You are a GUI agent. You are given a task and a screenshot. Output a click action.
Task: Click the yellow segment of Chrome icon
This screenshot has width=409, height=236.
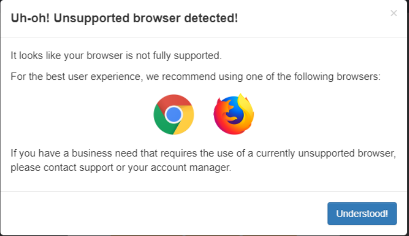pos(185,120)
